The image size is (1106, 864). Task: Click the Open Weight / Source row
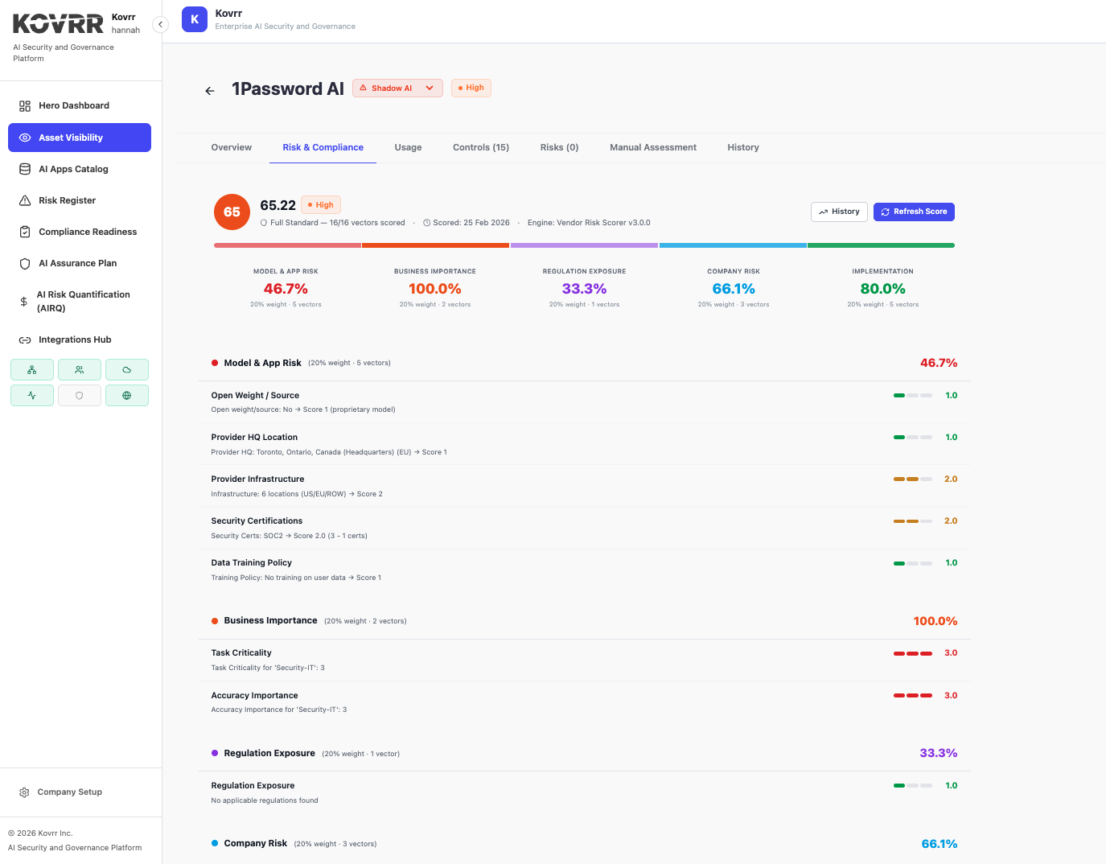pyautogui.click(x=584, y=402)
